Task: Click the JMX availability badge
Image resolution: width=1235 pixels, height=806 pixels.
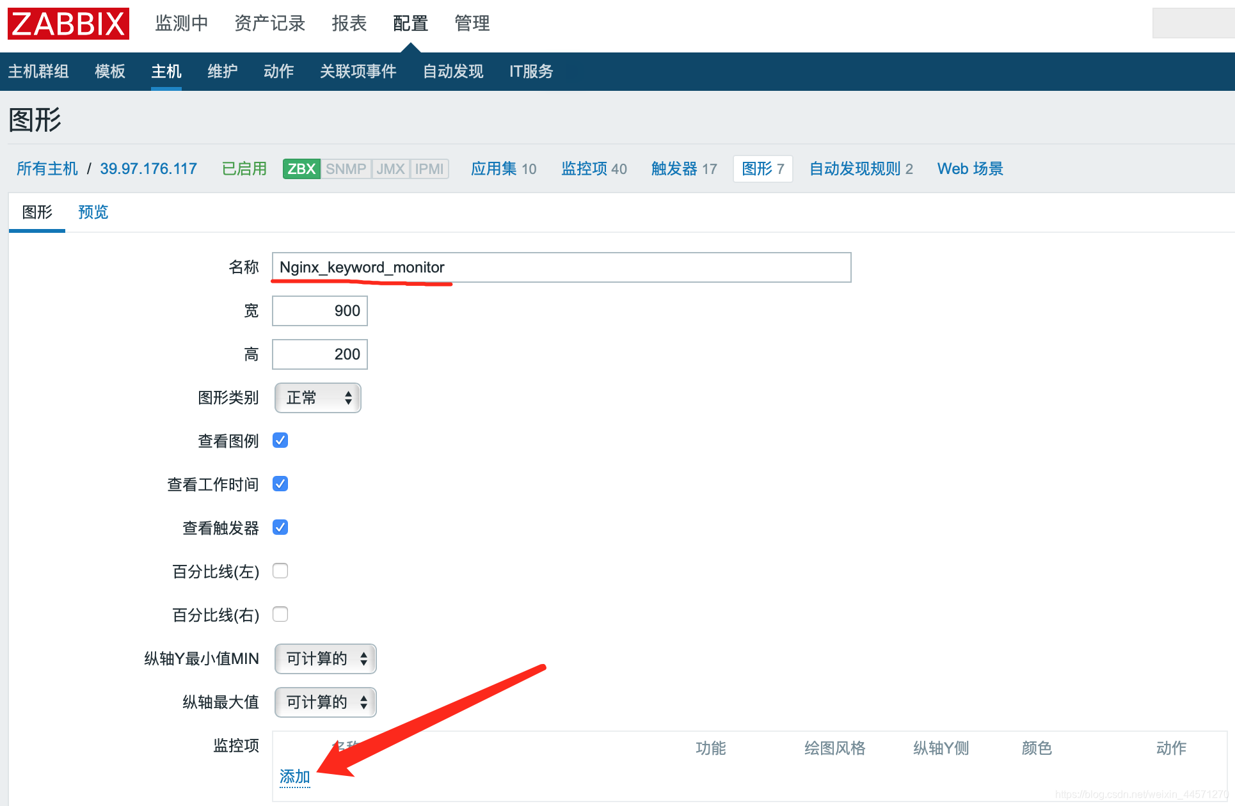Action: click(x=390, y=169)
